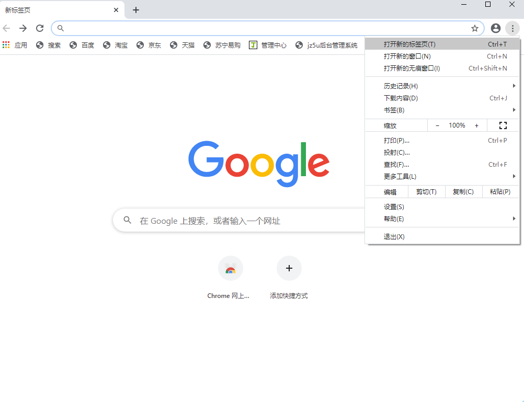
Task: Select 打开新的无痕窗口(I) menu item
Action: pyautogui.click(x=442, y=68)
